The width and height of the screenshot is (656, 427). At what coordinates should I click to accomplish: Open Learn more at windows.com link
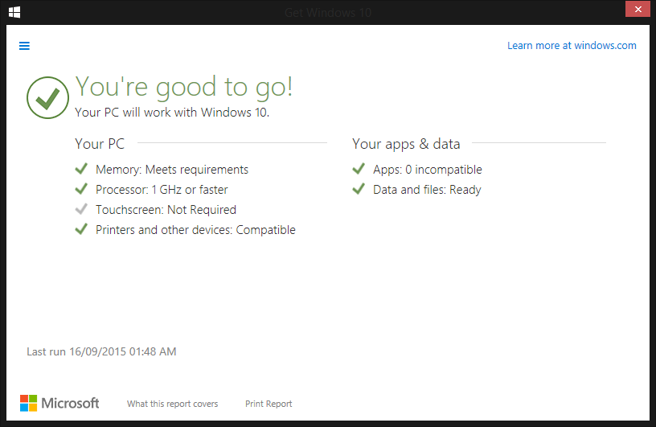coord(572,45)
